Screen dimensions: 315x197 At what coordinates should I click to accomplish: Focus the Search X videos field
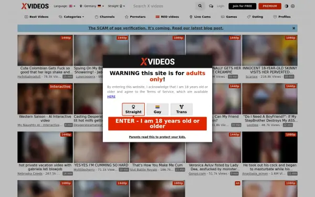[x=163, y=6]
